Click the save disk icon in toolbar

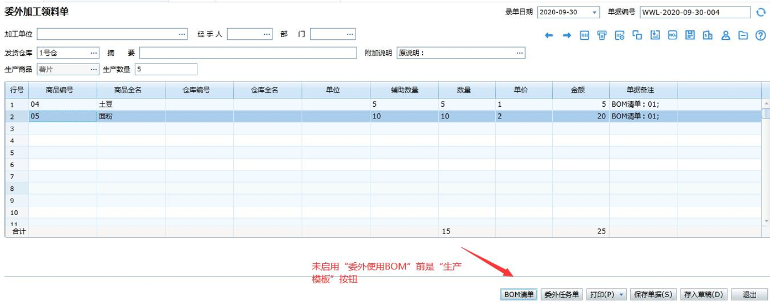pos(690,35)
